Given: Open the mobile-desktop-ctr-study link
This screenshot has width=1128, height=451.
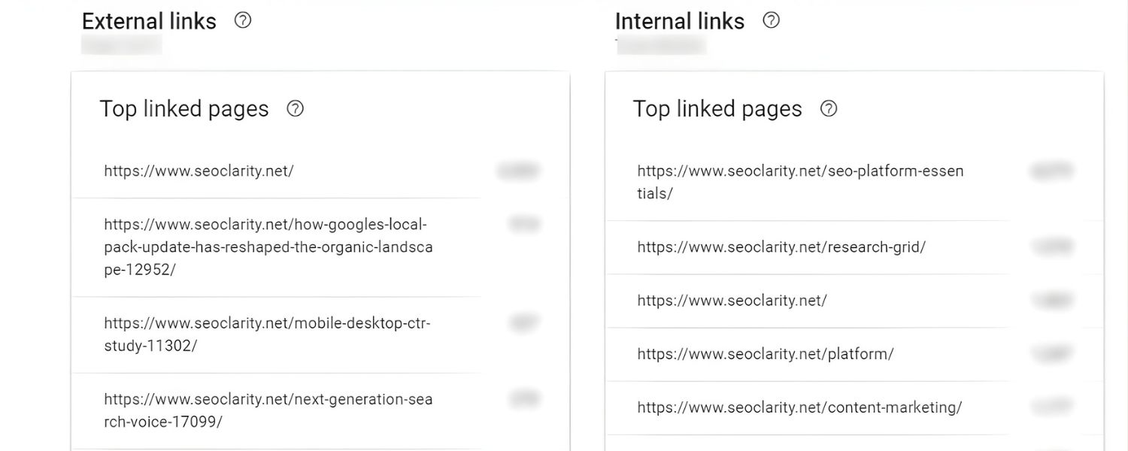Looking at the screenshot, I should [266, 334].
